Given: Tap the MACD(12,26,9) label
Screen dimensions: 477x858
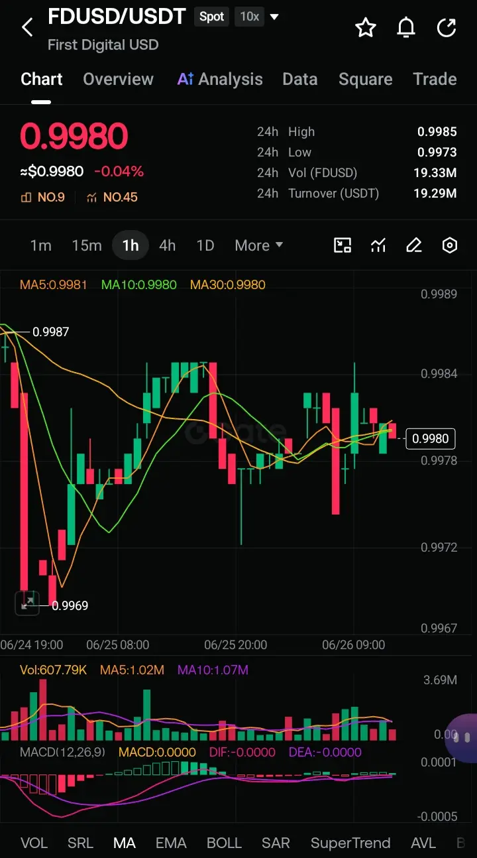Looking at the screenshot, I should [x=62, y=752].
